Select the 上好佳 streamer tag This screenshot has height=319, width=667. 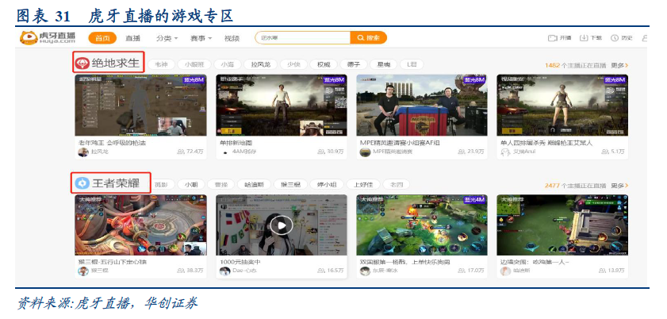[x=363, y=185]
